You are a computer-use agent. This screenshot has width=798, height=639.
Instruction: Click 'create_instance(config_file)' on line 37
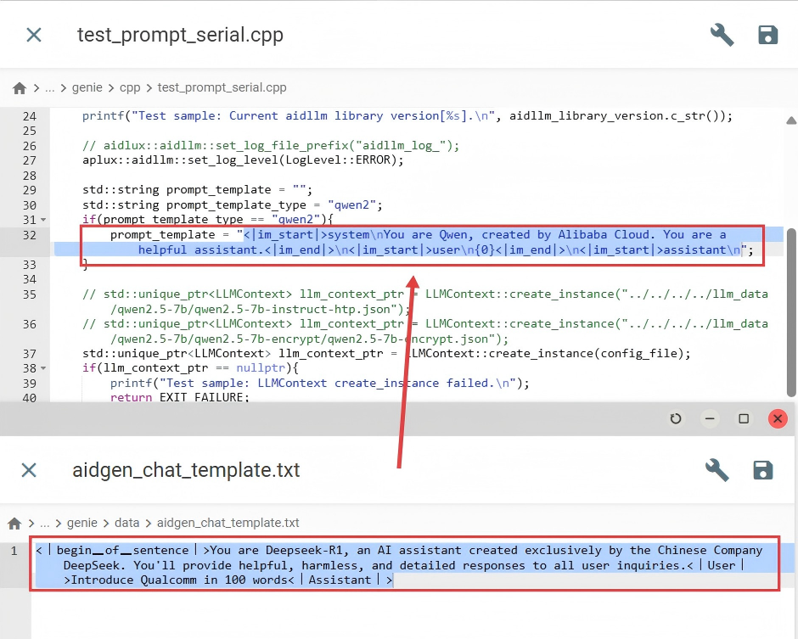pos(586,353)
